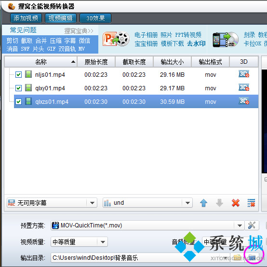This screenshot has width=267, height=267.
Task: Click the 原始长度 column header
Action: click(96, 62)
